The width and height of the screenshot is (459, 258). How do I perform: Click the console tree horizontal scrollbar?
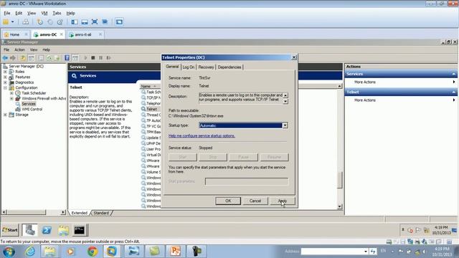(34, 212)
